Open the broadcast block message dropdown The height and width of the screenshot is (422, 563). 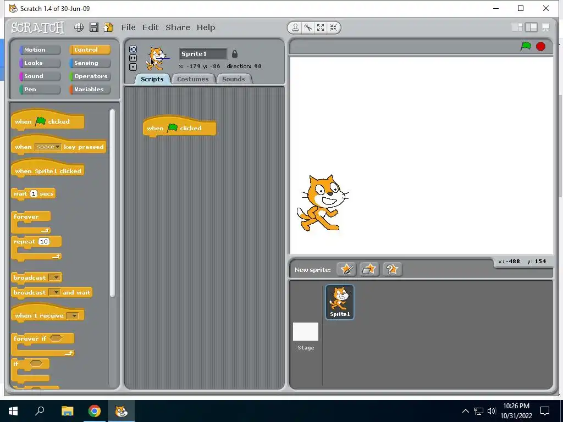(54, 277)
